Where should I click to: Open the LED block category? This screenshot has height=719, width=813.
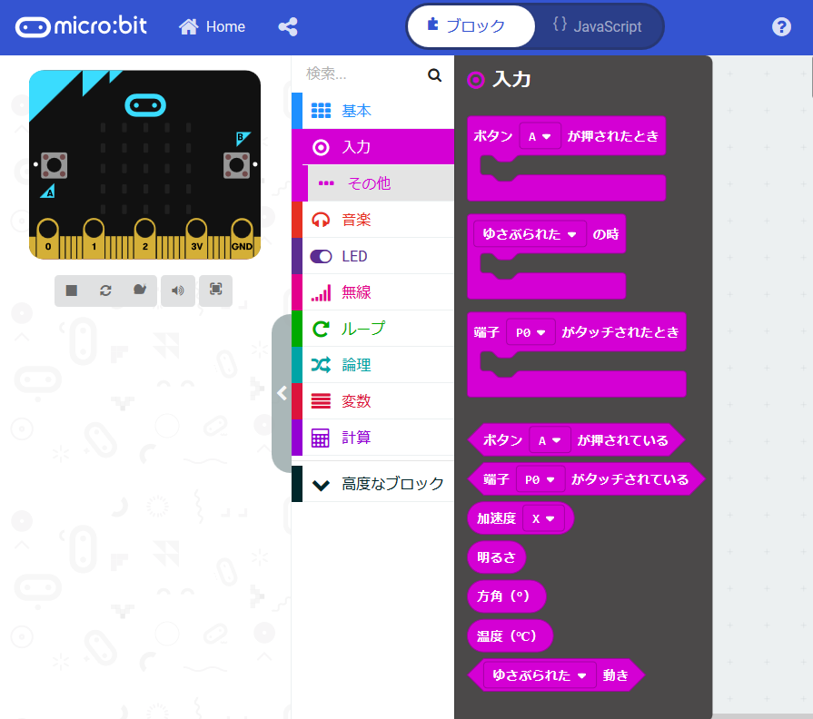[372, 256]
